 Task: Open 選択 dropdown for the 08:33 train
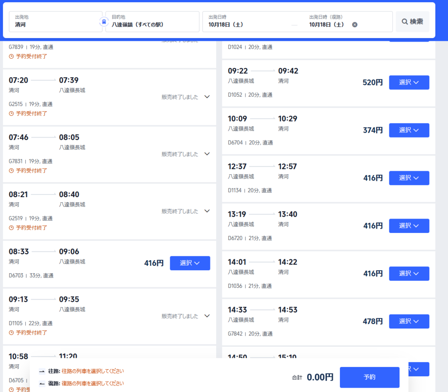(190, 263)
